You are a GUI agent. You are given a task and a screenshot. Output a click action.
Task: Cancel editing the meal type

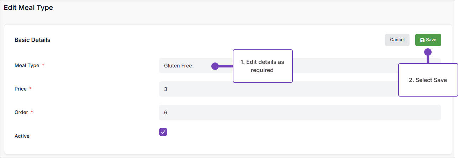pos(397,40)
